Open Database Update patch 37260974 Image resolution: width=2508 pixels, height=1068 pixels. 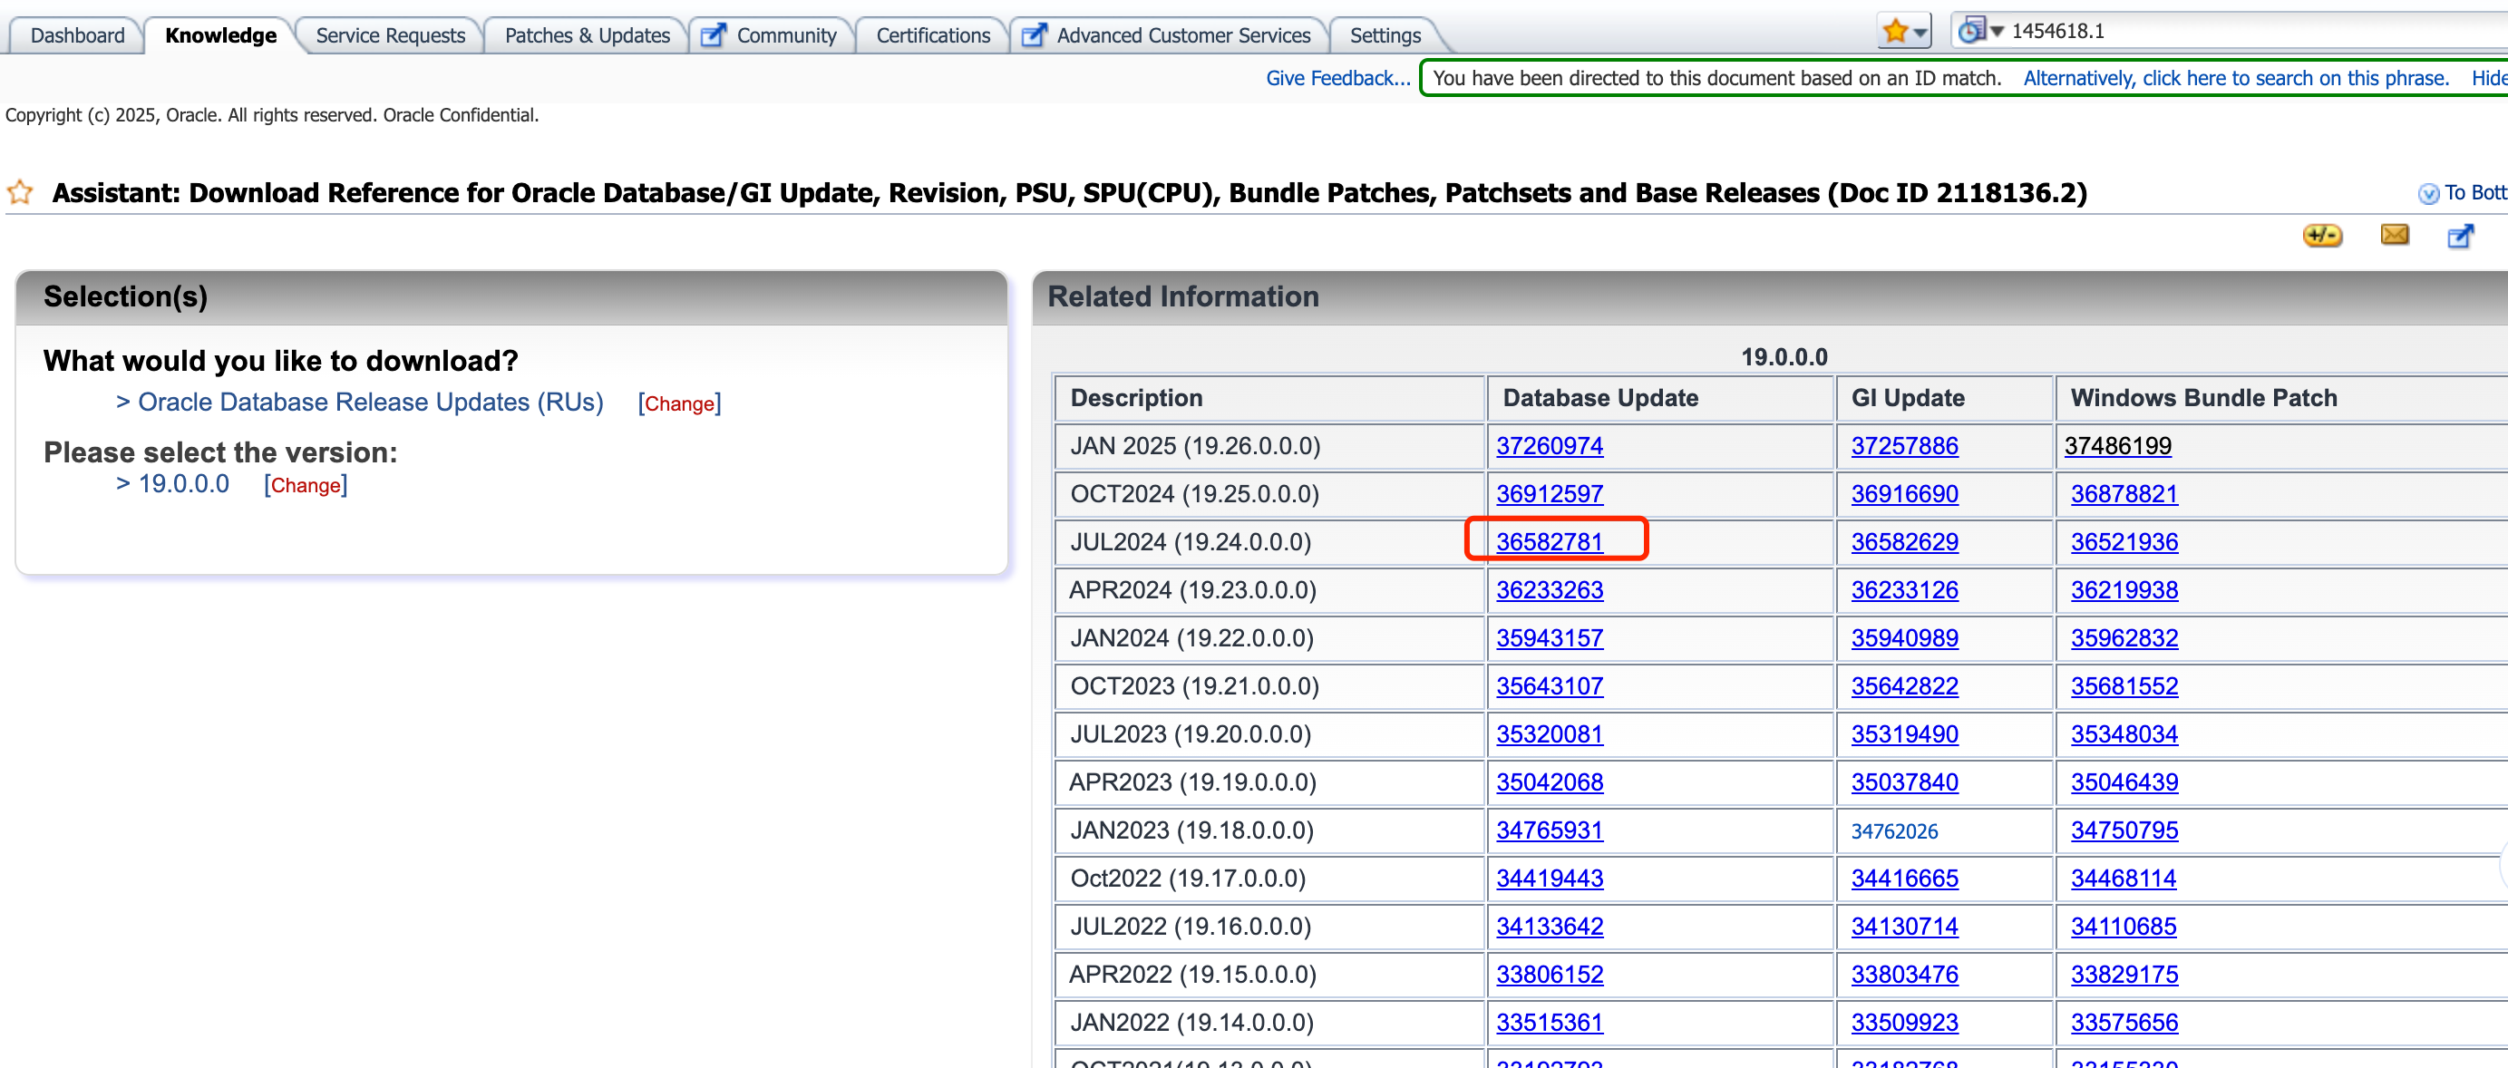coord(1549,446)
